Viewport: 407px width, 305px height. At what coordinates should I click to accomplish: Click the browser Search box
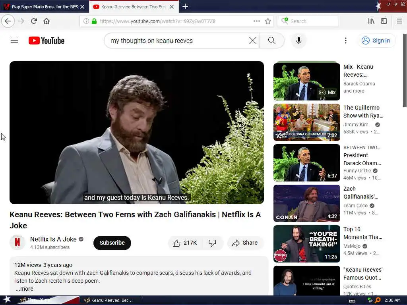point(308,21)
